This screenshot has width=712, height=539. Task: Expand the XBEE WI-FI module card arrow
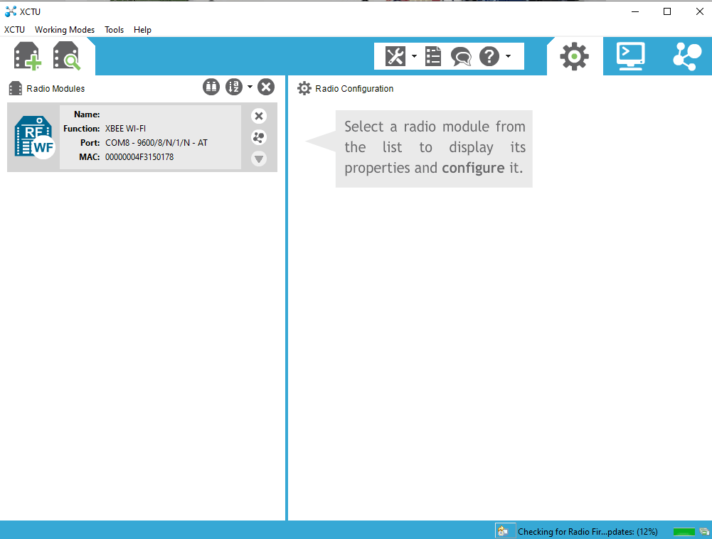point(259,159)
